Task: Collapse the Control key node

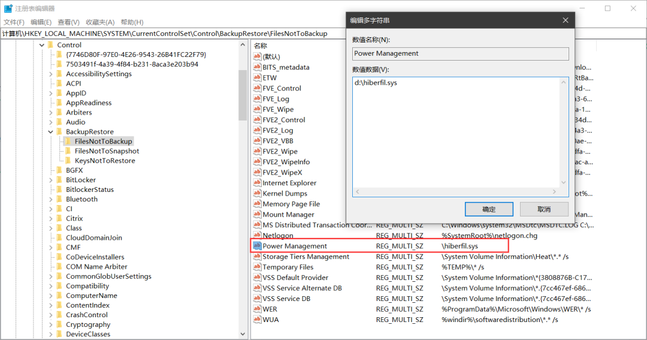Action: click(x=42, y=45)
